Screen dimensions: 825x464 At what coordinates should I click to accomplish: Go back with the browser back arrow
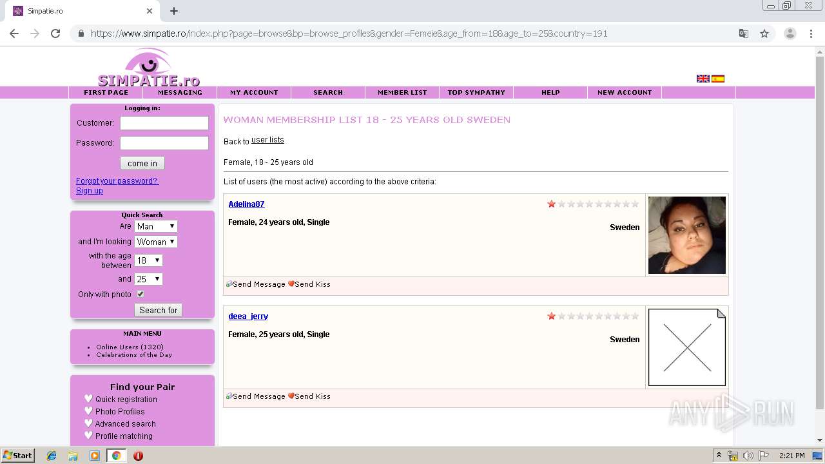(x=14, y=34)
